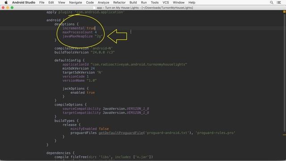
Task: Click the 'versionCode 1' line
Action: (x=76, y=76)
